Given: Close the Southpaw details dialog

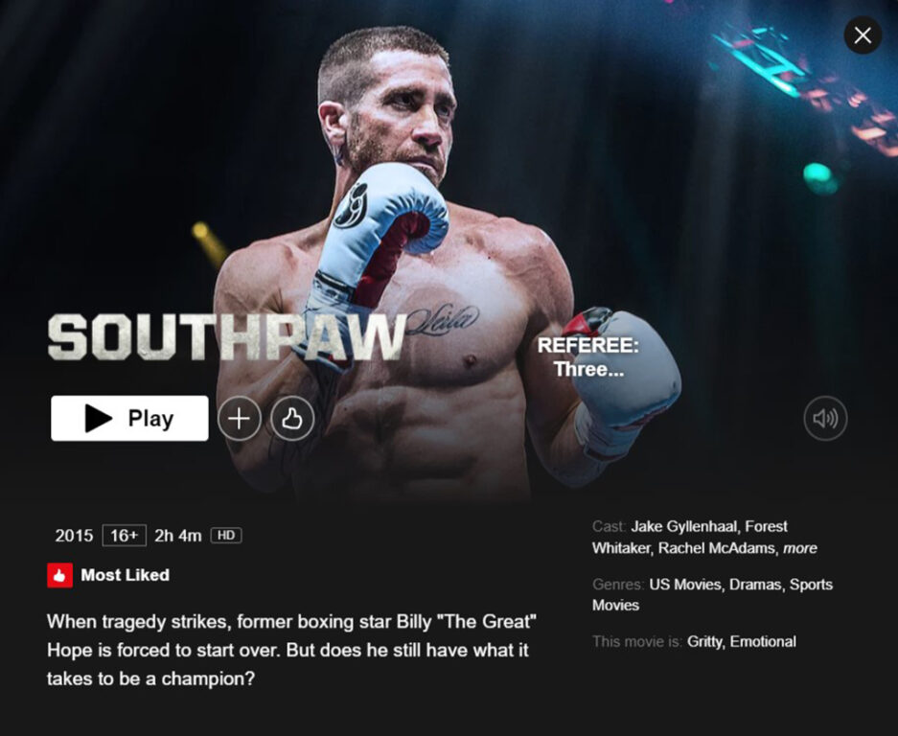Looking at the screenshot, I should [863, 35].
